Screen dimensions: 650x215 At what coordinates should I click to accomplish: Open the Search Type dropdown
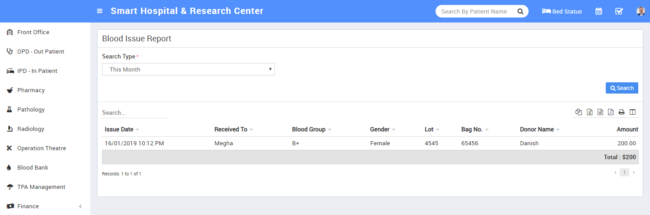click(188, 69)
